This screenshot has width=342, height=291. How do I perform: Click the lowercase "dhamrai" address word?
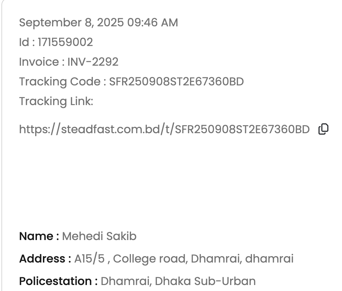[269, 259]
